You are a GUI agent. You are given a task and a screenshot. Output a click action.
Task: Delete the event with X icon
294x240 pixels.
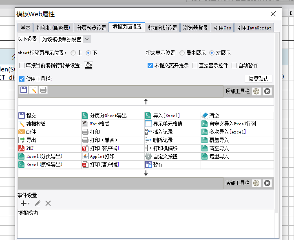[x=48, y=203]
